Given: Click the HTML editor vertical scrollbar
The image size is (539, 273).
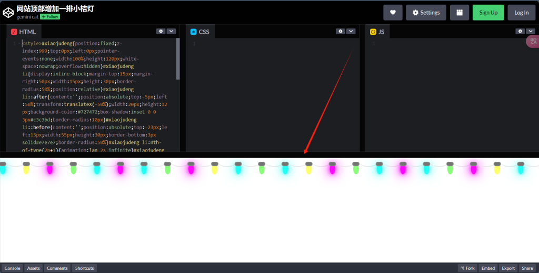Looking at the screenshot, I should (178, 58).
